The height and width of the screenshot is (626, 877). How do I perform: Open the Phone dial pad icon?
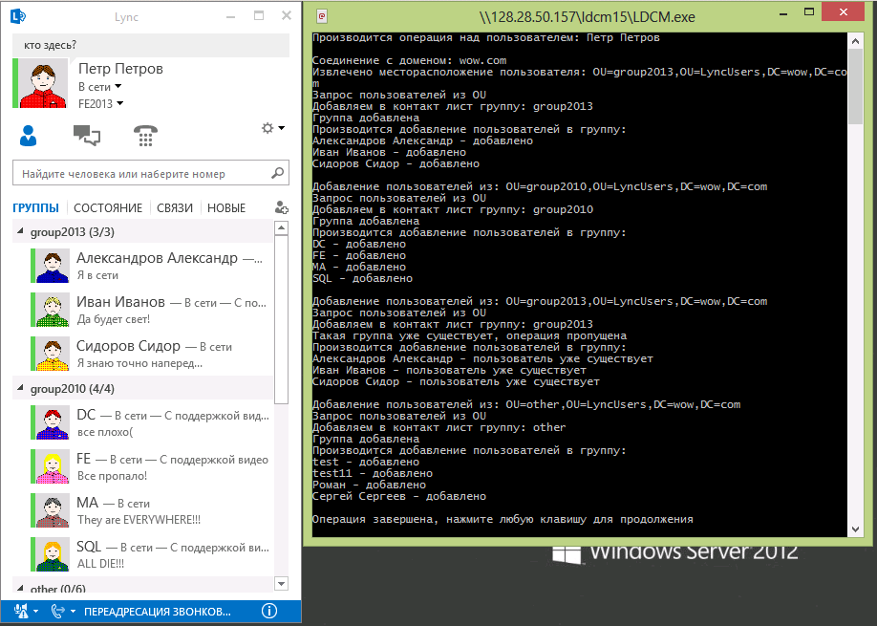[x=145, y=136]
